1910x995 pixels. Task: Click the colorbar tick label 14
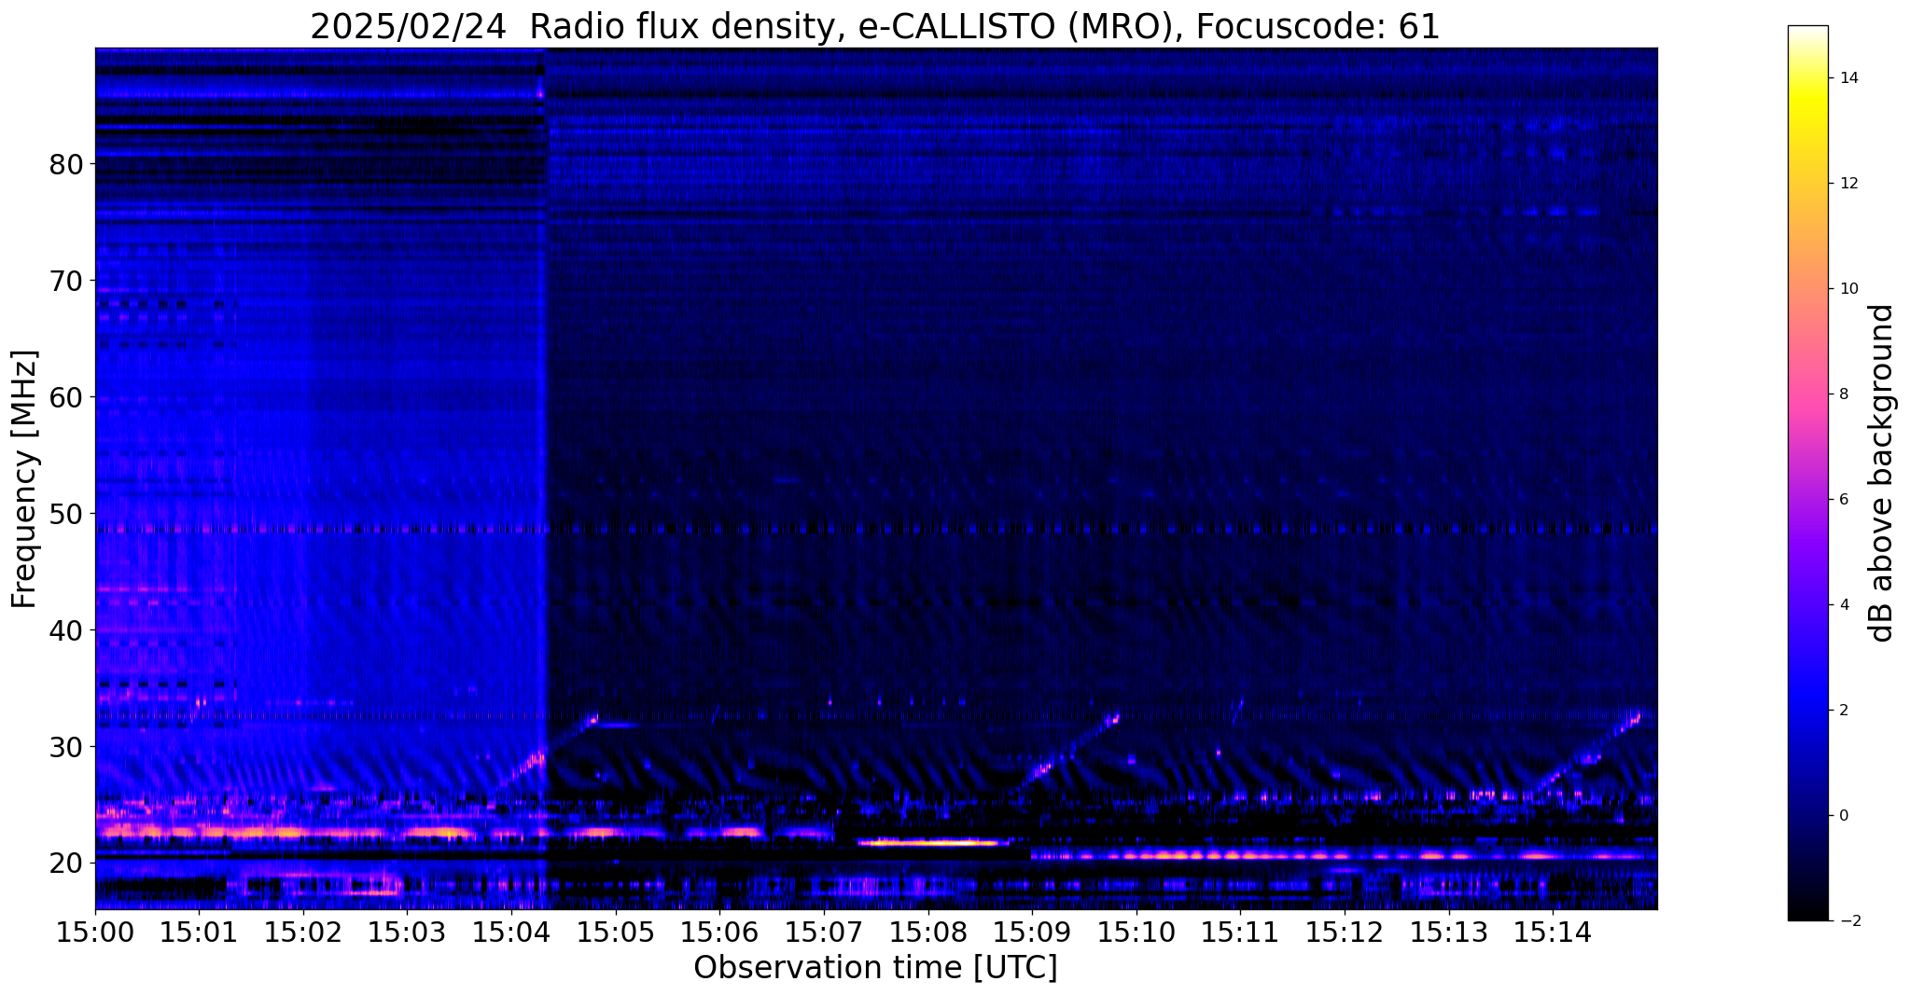[1849, 78]
